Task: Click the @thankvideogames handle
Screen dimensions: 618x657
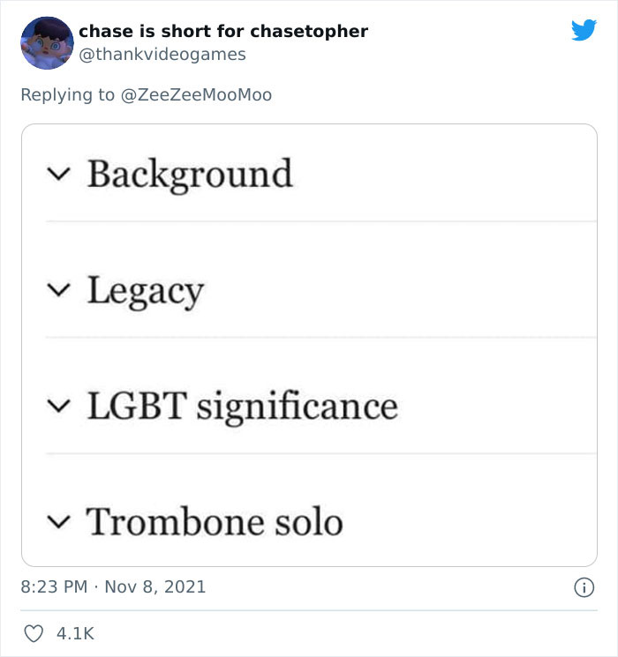Action: 162,55
